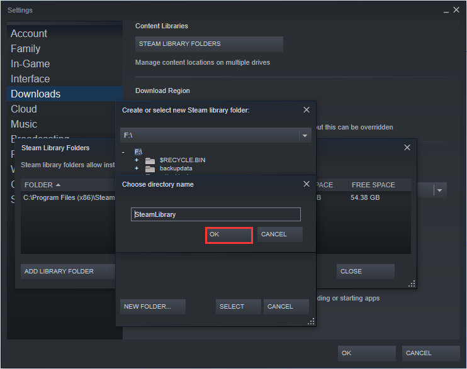Viewport: 467px width, 369px height.
Task: Click OK in the Settings window
Action: tap(367, 353)
